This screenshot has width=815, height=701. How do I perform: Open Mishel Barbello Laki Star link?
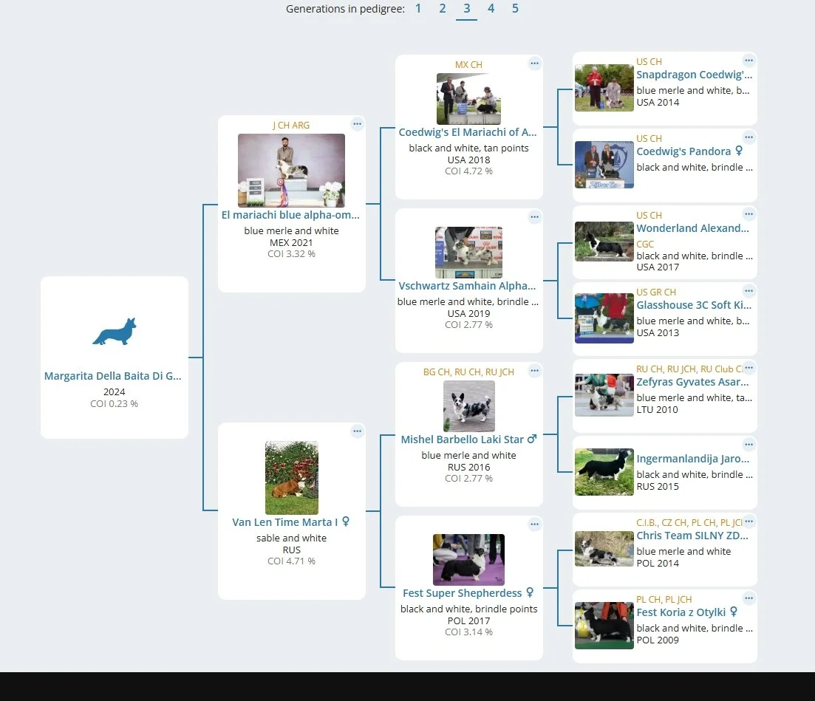462,440
